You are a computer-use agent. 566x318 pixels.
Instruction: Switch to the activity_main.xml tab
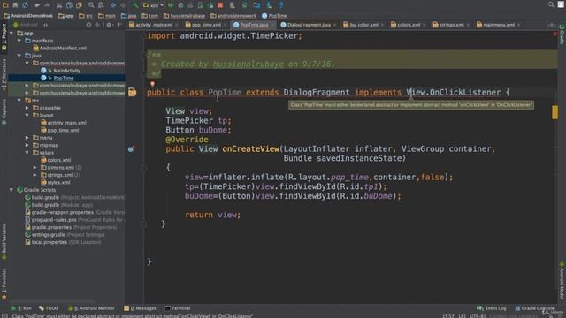click(153, 25)
